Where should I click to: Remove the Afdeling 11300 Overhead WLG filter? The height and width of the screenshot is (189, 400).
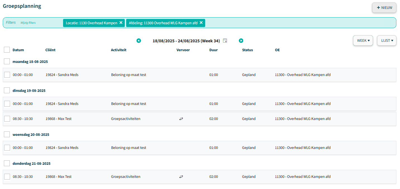point(201,23)
